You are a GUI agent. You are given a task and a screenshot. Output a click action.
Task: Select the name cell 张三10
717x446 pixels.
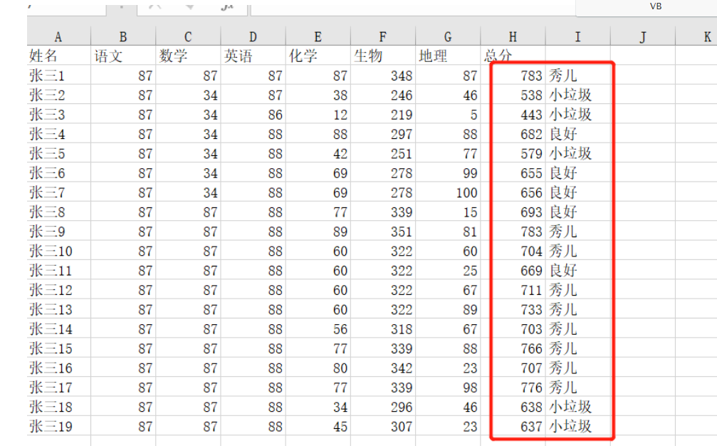pos(59,251)
